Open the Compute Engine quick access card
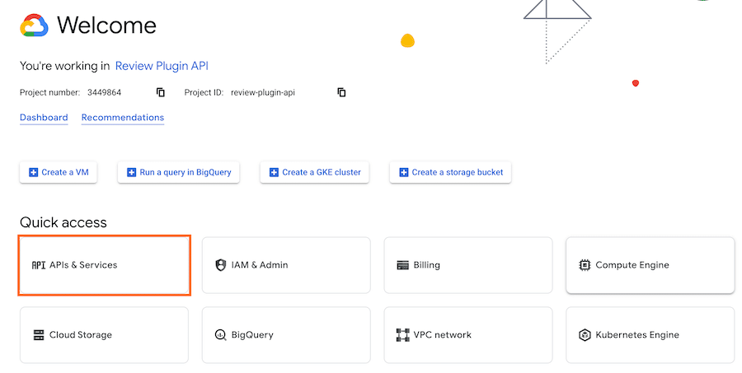 coord(650,265)
